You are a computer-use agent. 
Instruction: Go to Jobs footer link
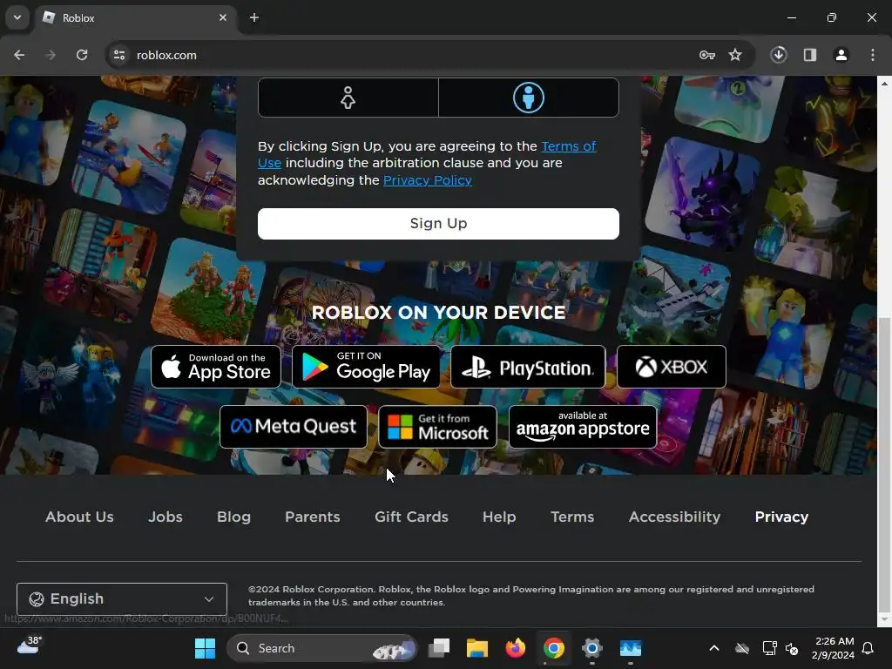pyautogui.click(x=166, y=517)
